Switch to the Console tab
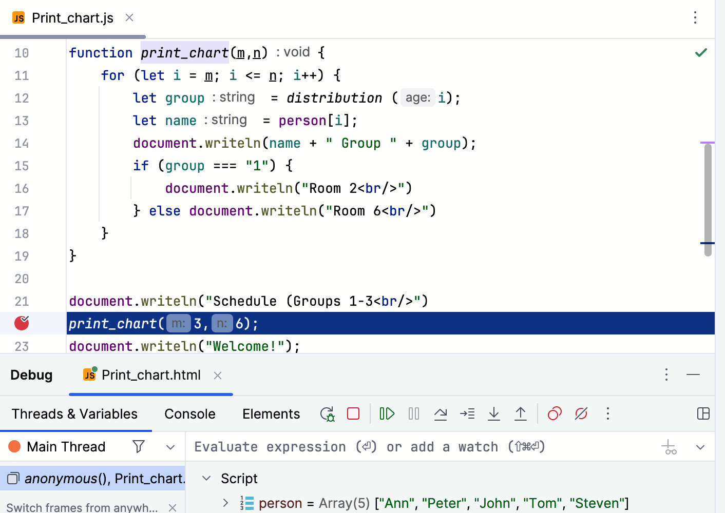This screenshot has height=513, width=725. 190,413
